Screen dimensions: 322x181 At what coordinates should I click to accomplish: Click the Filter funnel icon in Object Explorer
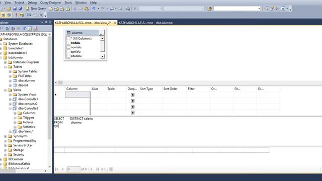click(x=24, y=28)
